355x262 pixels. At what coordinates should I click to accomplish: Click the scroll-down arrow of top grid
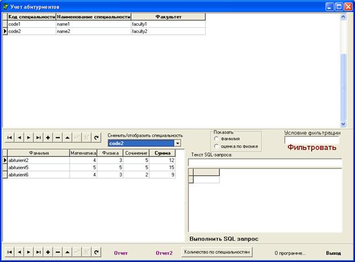343,124
